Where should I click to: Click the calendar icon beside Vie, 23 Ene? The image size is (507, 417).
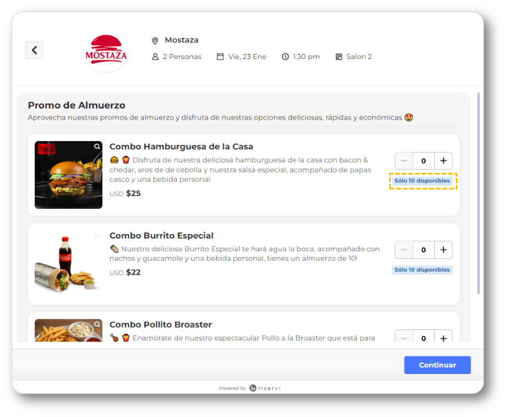(220, 57)
